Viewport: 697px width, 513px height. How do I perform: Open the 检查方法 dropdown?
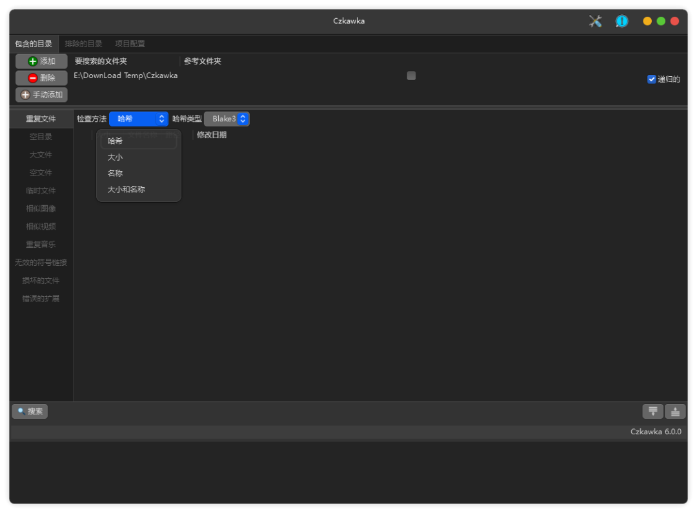139,119
